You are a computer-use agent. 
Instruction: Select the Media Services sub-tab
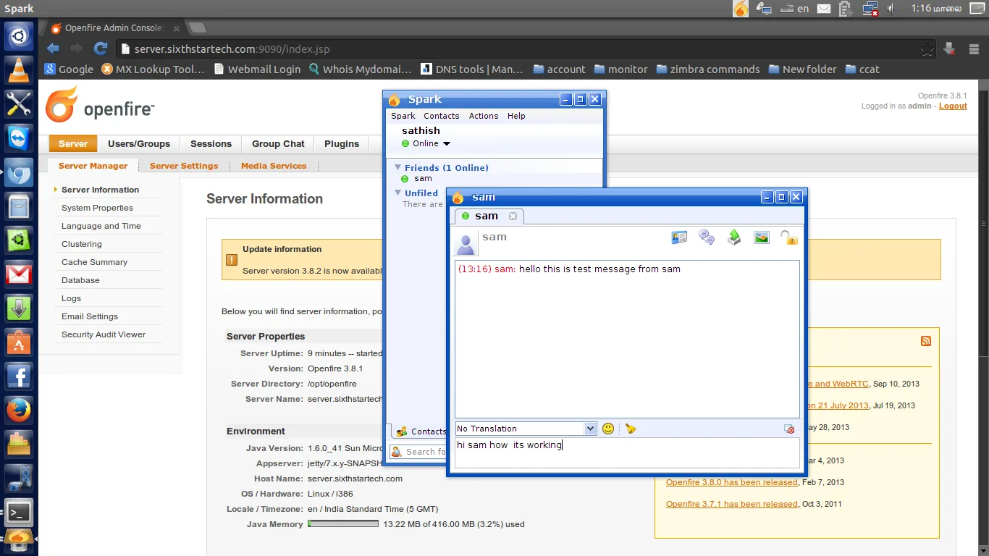click(274, 166)
